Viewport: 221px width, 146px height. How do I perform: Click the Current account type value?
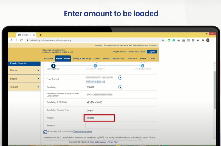coord(90,110)
